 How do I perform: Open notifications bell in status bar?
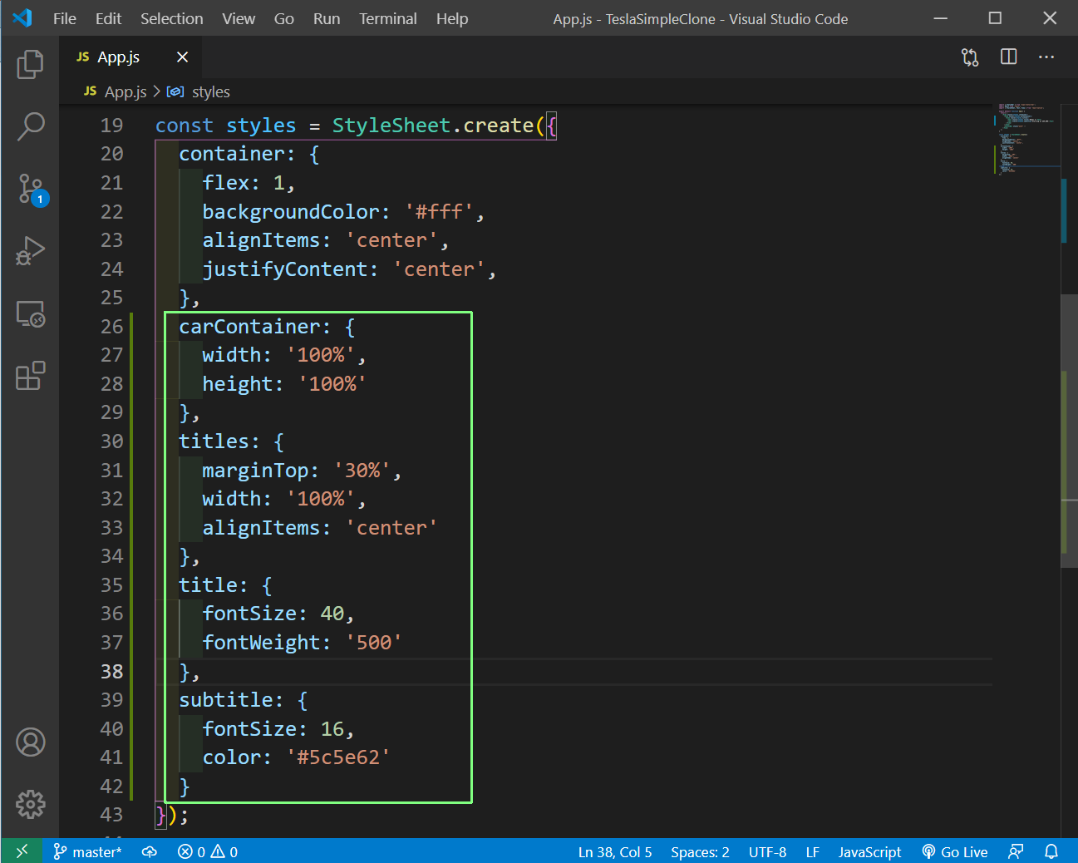point(1051,851)
